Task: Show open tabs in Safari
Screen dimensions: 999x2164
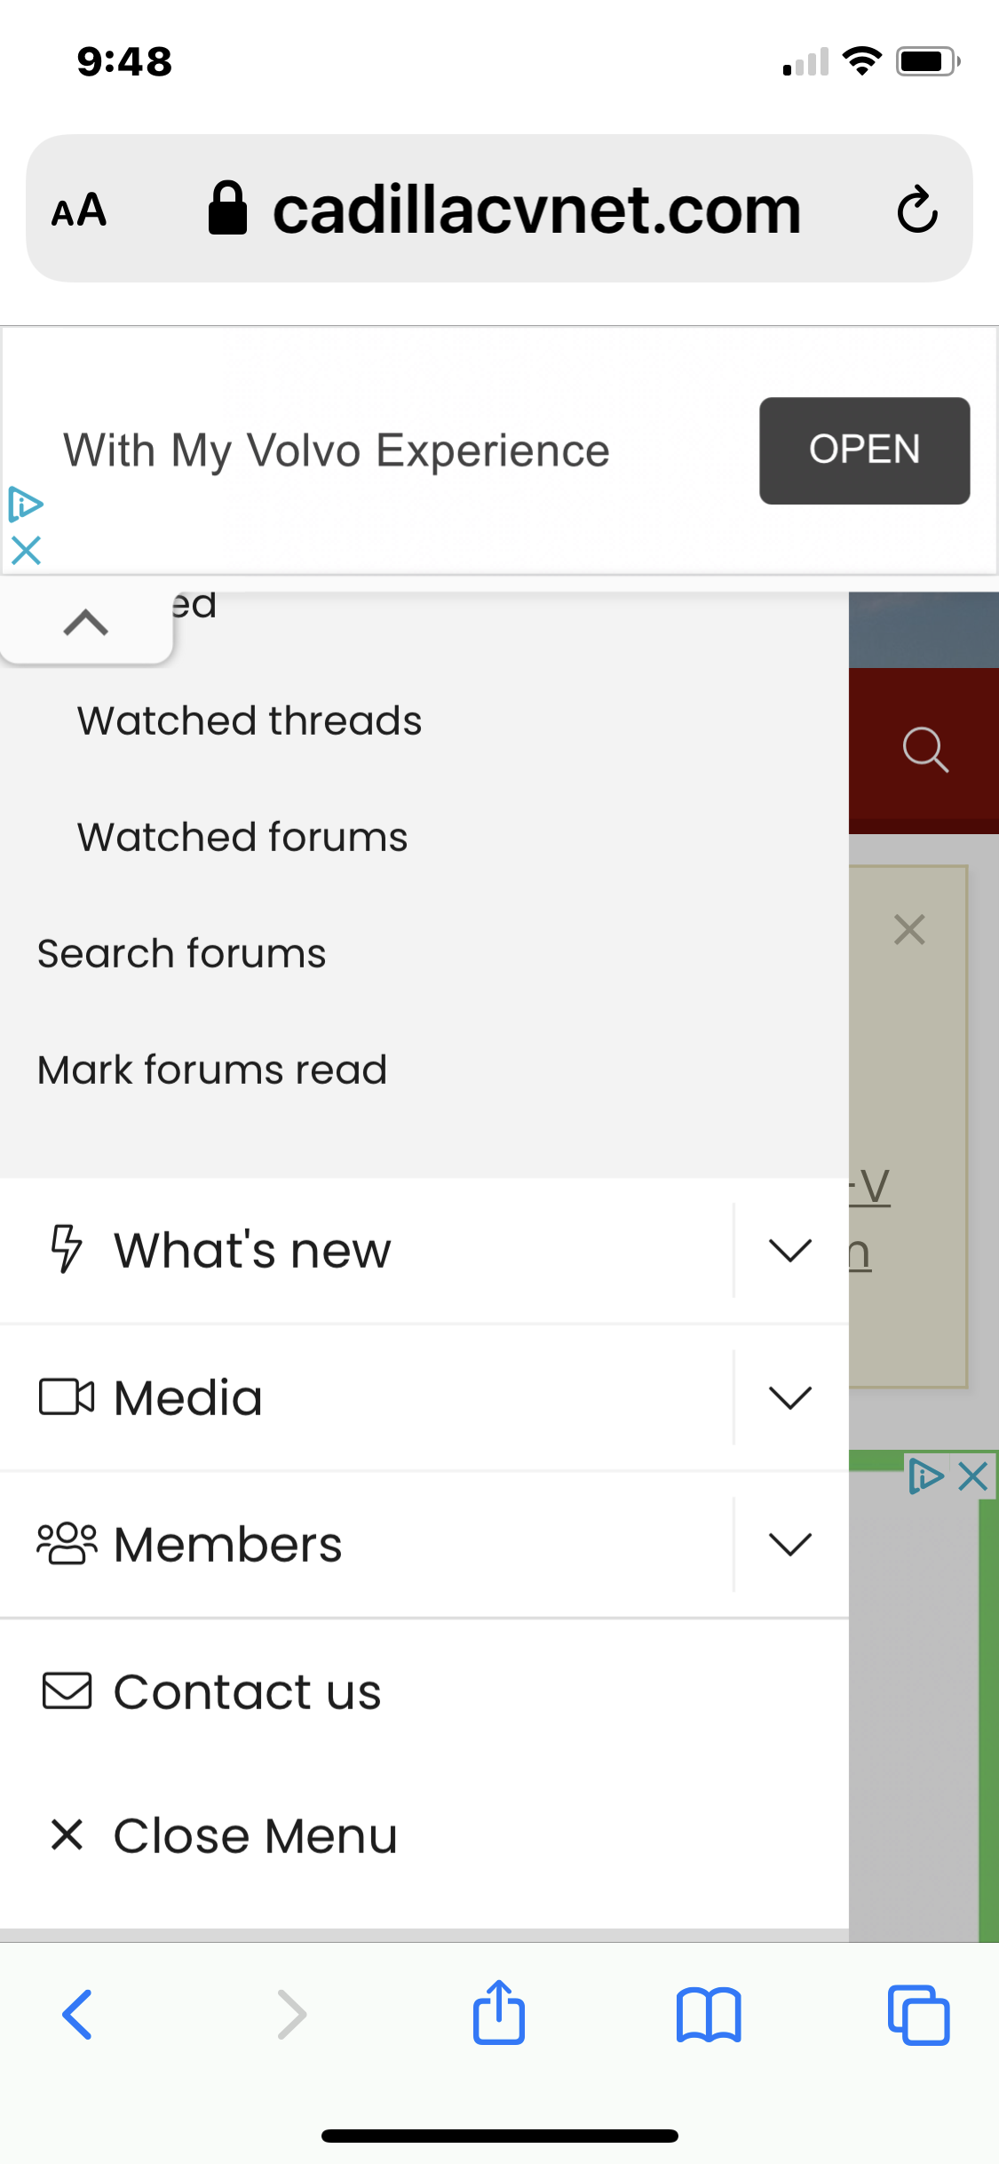Action: pos(918,2015)
